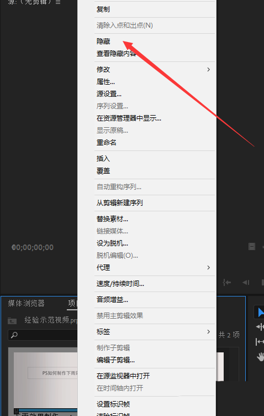264x416 pixels.
Task: Open 速度/持续时间... dialog entry
Action: (120, 284)
